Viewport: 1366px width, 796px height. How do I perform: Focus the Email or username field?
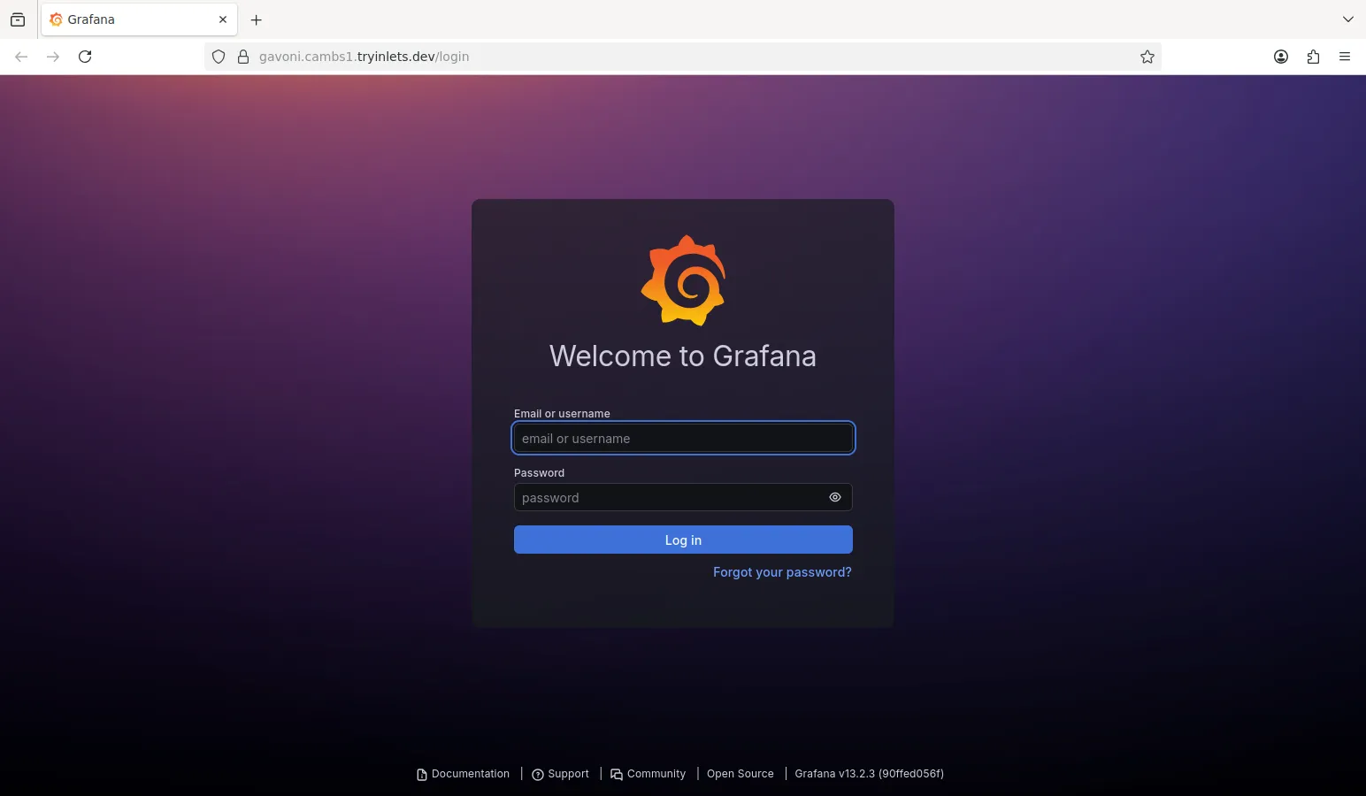point(683,438)
